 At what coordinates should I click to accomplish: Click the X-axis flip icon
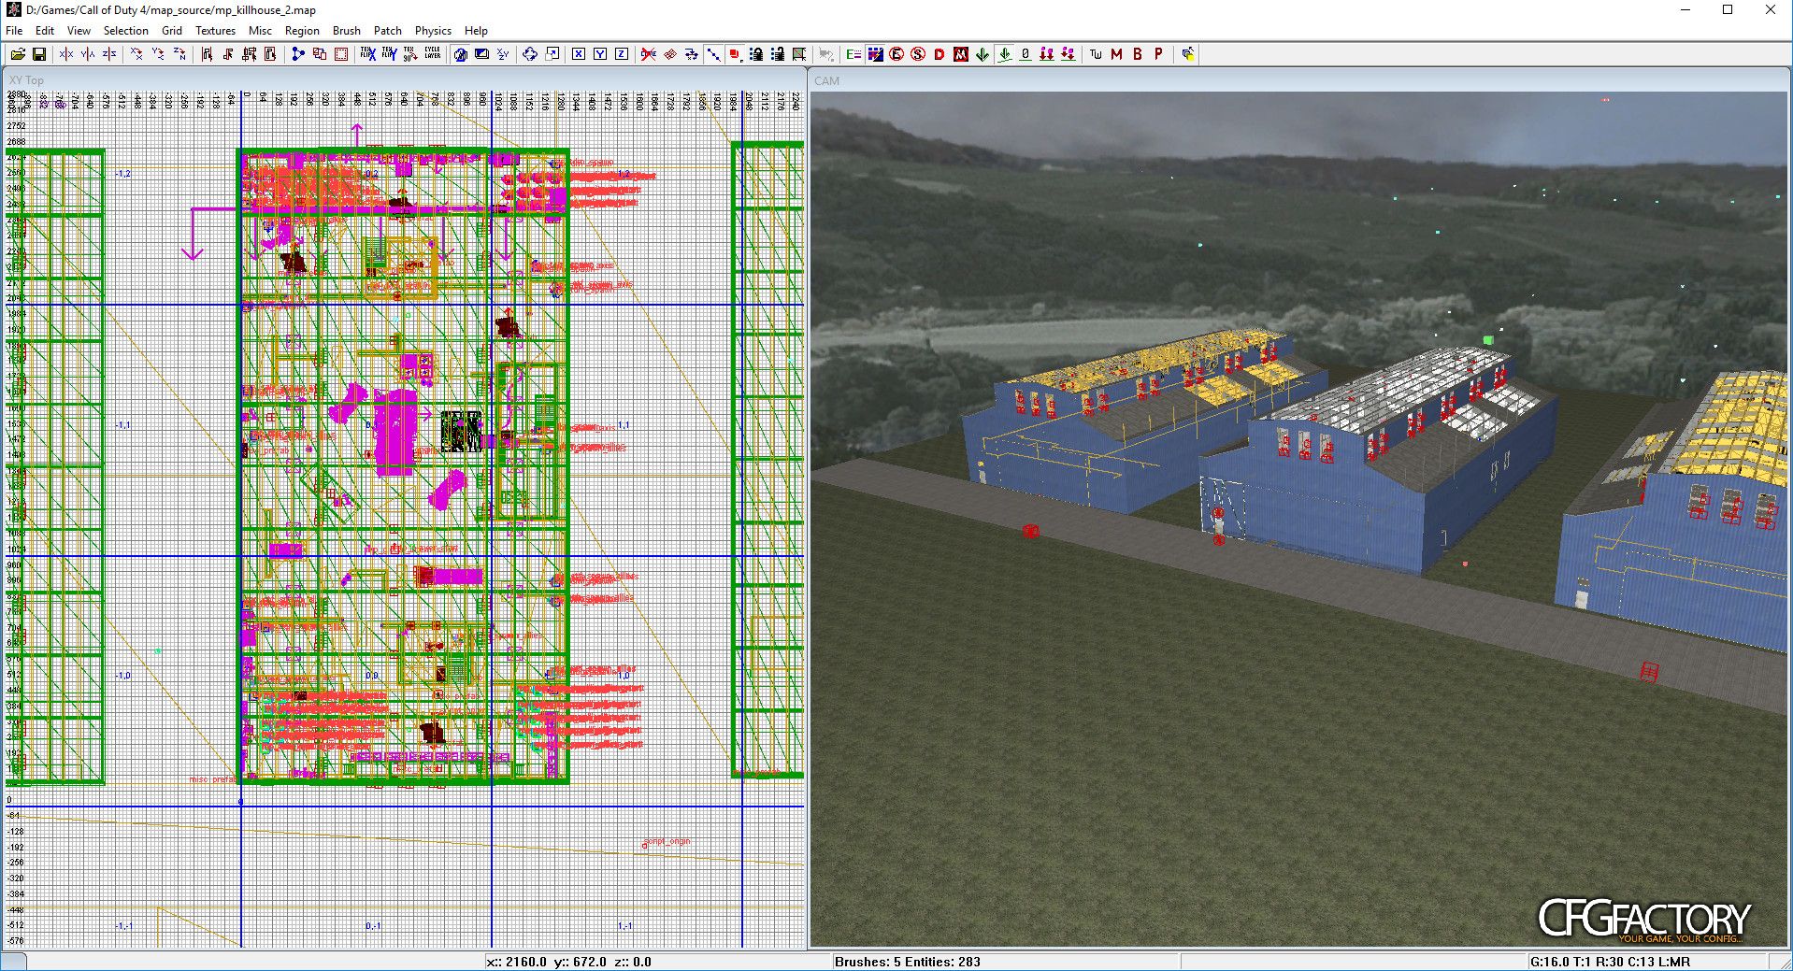click(66, 54)
